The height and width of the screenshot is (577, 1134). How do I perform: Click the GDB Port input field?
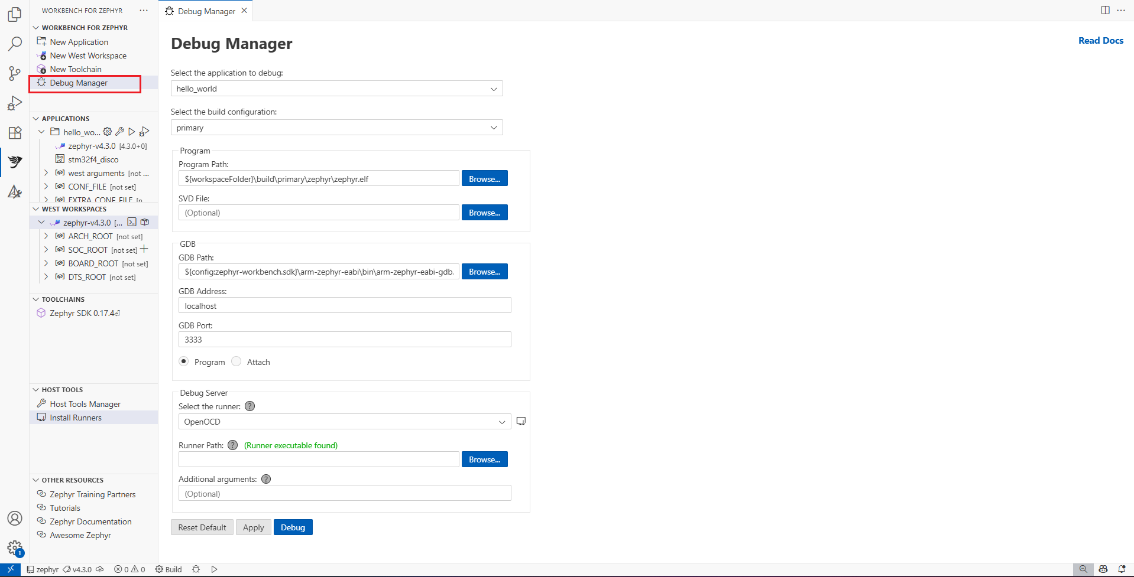345,339
